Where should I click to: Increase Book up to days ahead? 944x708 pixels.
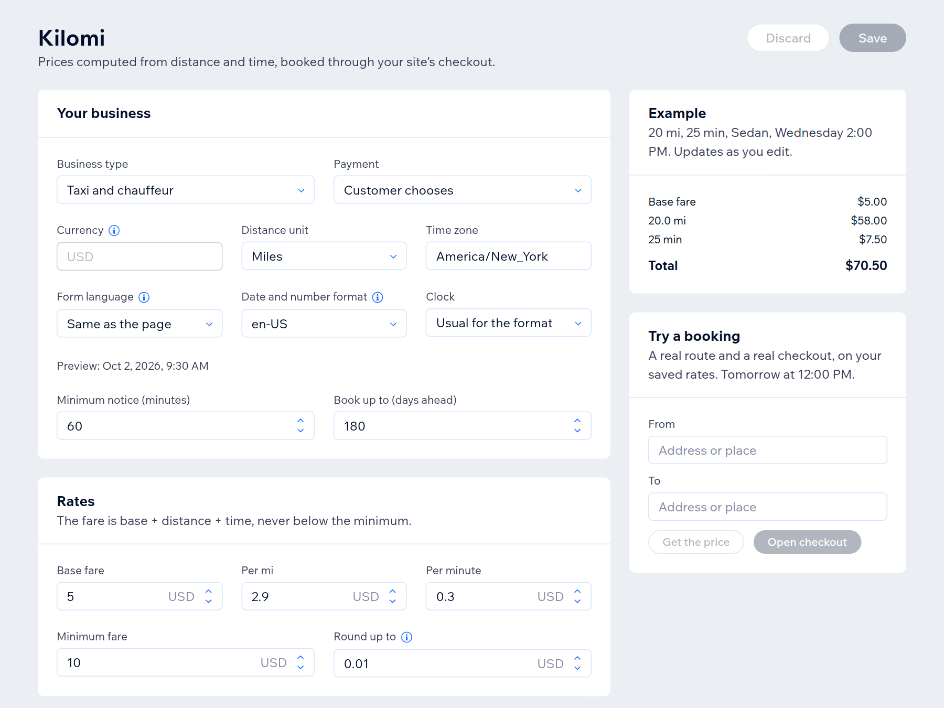(577, 421)
